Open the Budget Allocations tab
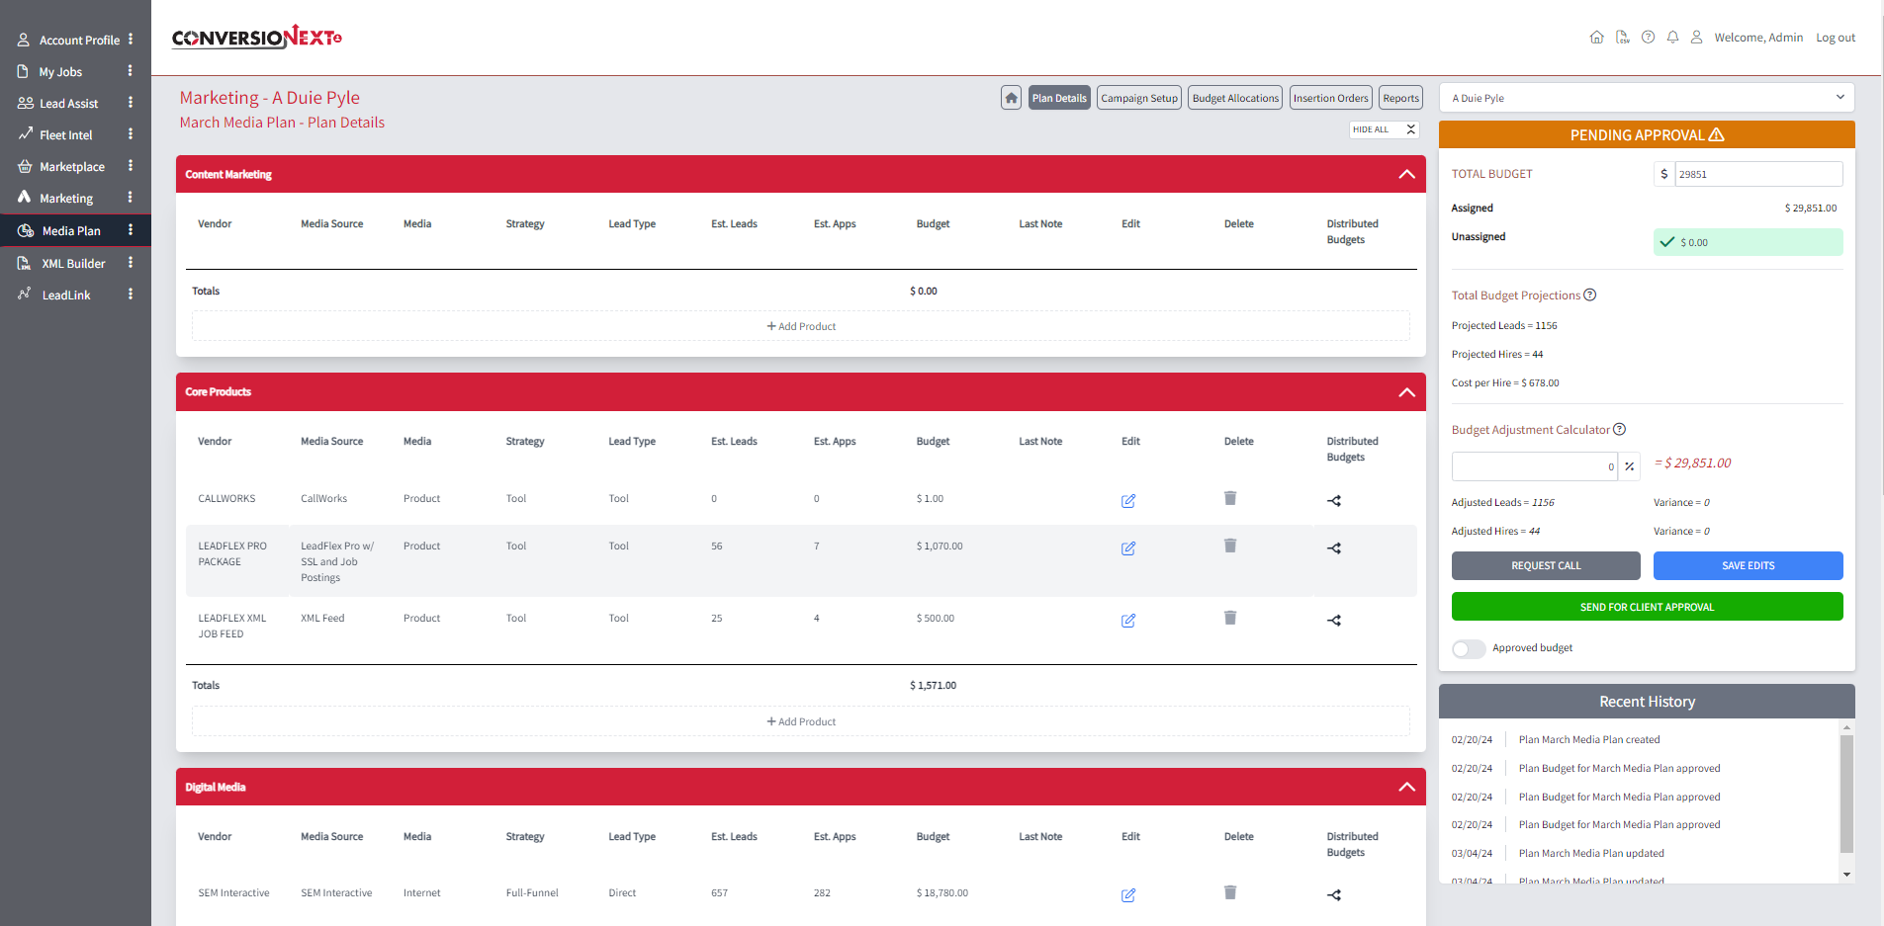Screen dimensions: 1884x926 (1235, 98)
